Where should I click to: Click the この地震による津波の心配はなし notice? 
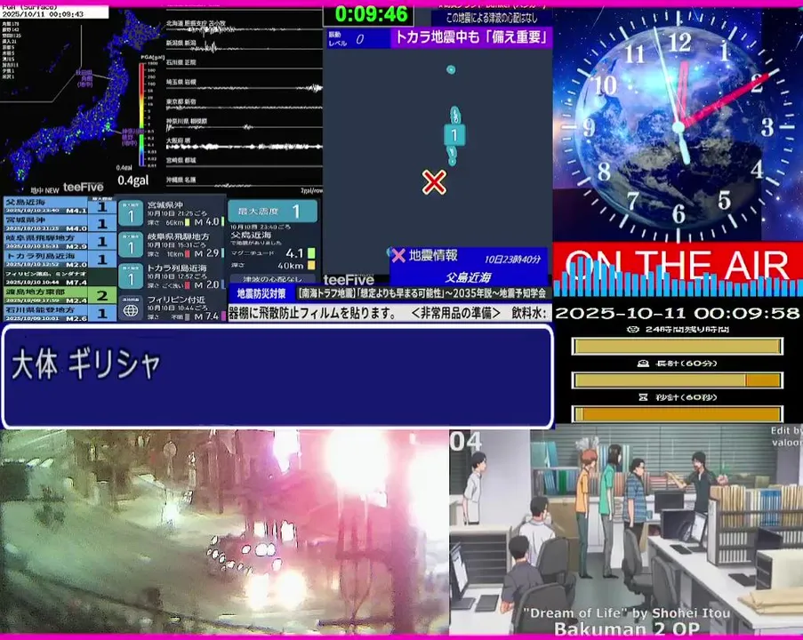tap(492, 18)
